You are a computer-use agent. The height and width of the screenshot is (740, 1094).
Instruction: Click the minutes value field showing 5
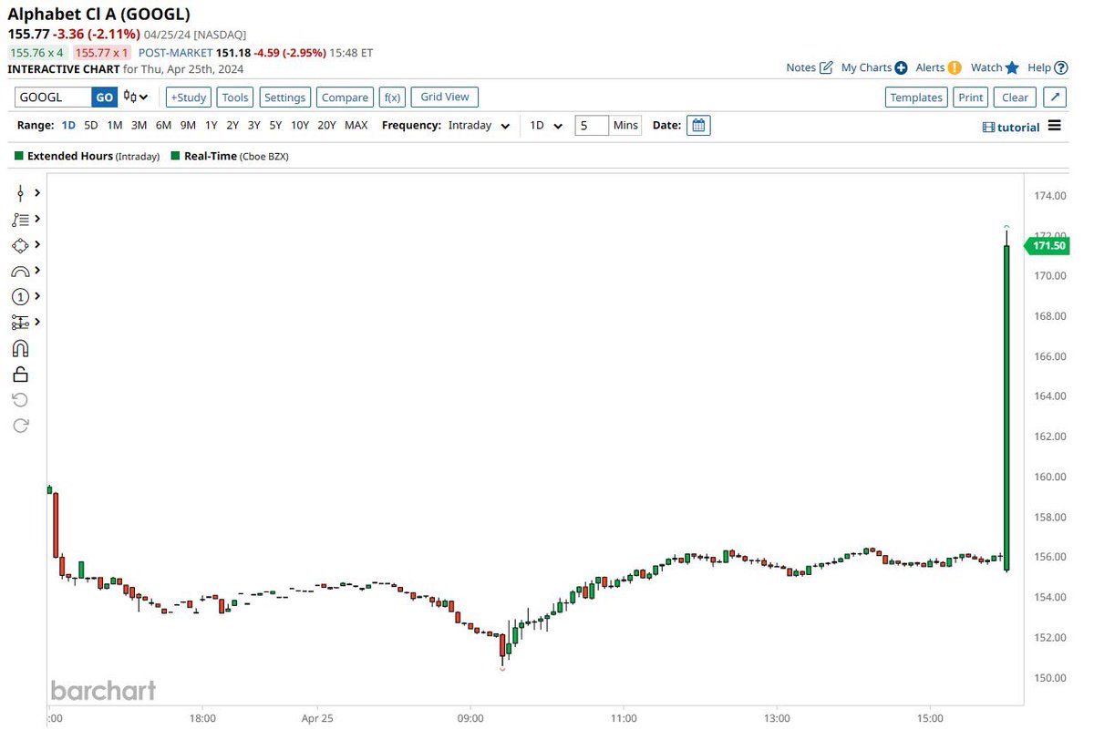[592, 125]
